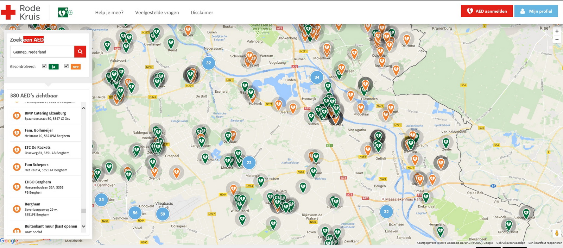Screen dimensions: 563x248
Task: Click the Rode Kruis logo
Action: 20,12
